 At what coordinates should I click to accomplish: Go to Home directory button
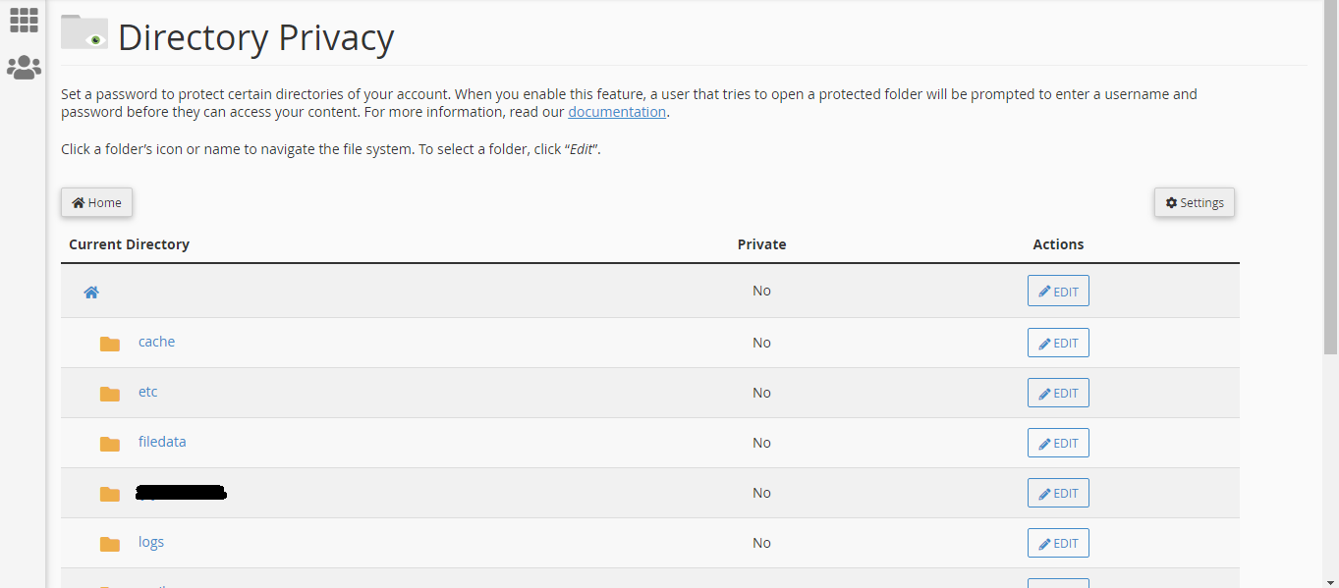tap(96, 202)
